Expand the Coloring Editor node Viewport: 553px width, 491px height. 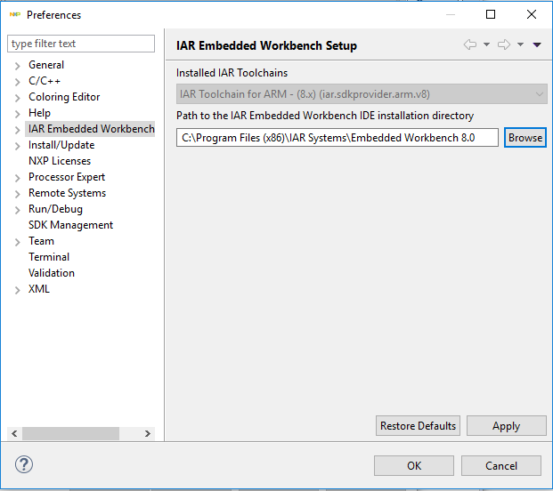[x=17, y=98]
